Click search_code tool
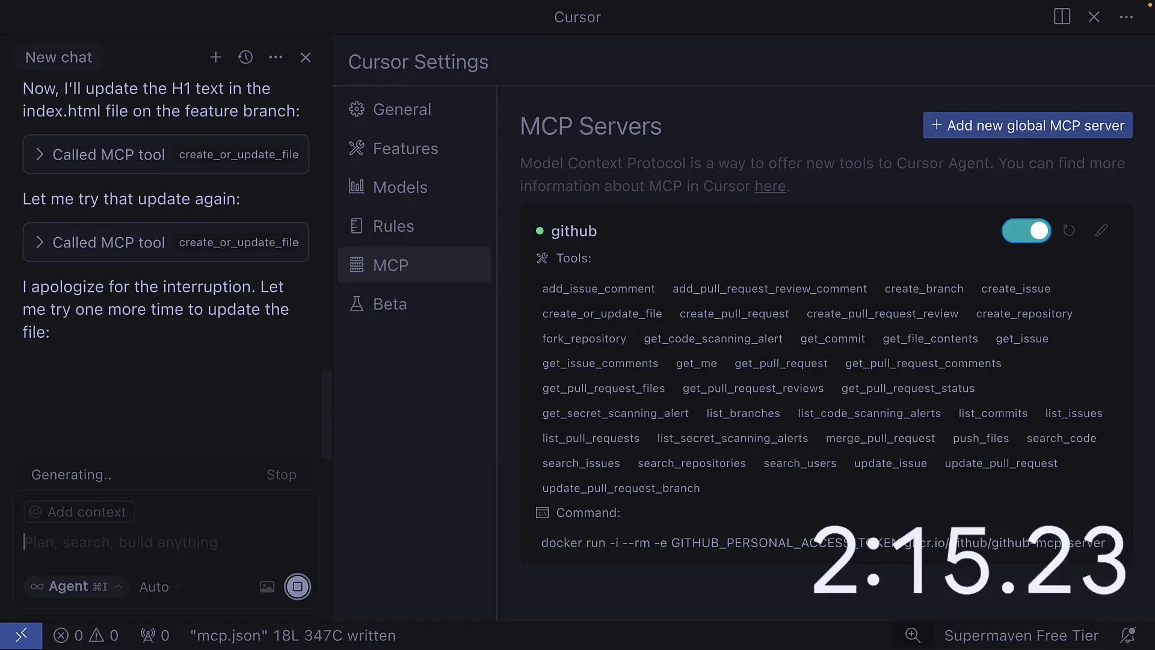 click(x=1061, y=439)
